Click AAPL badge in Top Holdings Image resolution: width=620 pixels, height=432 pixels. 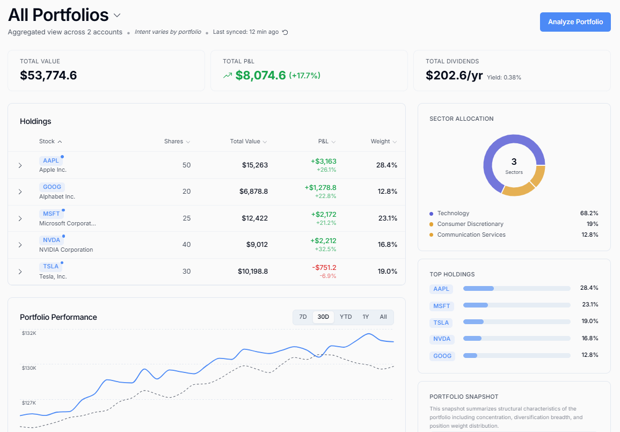pos(441,289)
